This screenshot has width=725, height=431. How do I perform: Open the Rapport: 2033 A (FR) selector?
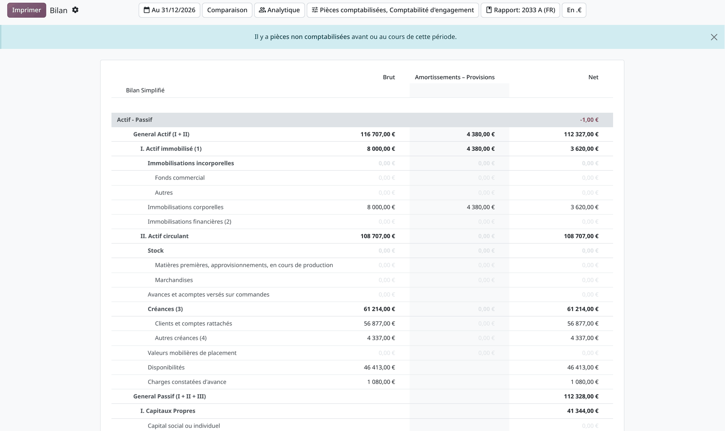(x=520, y=10)
